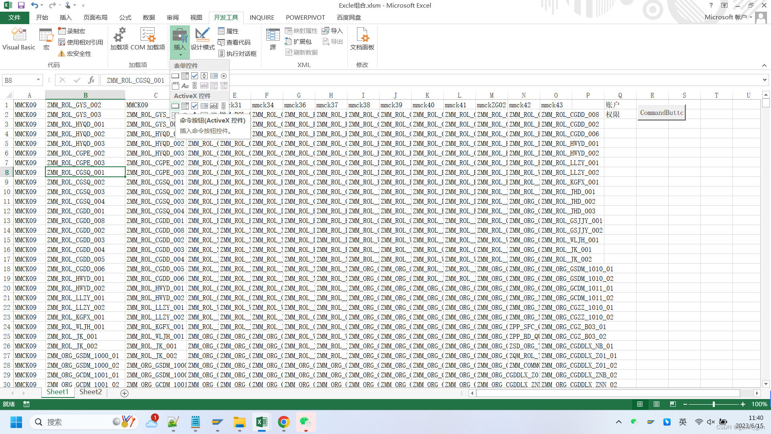Switch to the INQUIRE ribbon tab
This screenshot has height=434, width=771.
click(x=261, y=17)
